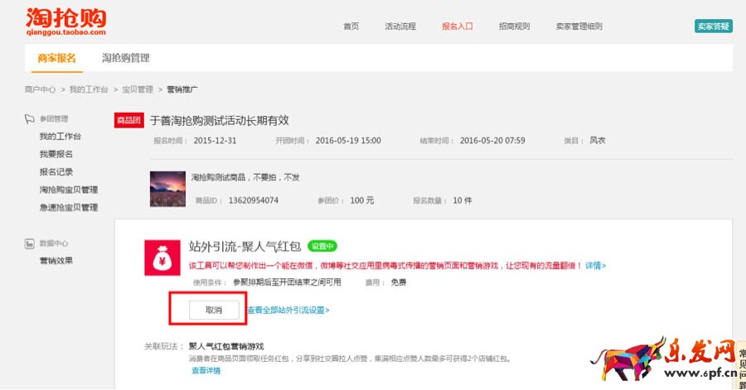
Task: Click the 商品团 red badge
Action: pyautogui.click(x=128, y=120)
